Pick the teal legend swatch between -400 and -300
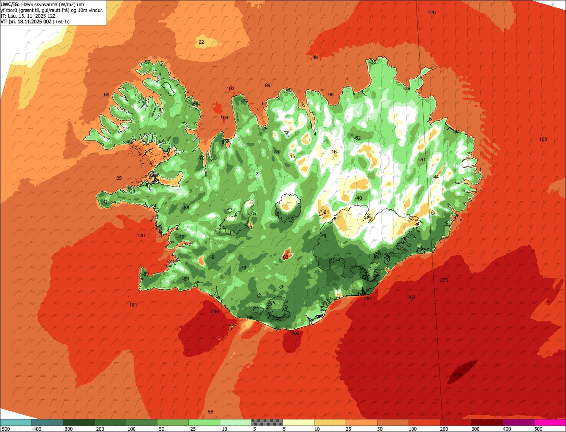566x432 pixels. [47, 422]
